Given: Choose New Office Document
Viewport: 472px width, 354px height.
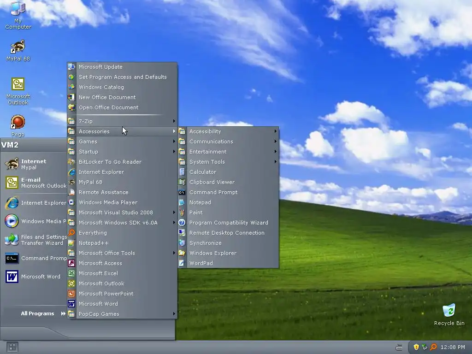Looking at the screenshot, I should coord(122,97).
